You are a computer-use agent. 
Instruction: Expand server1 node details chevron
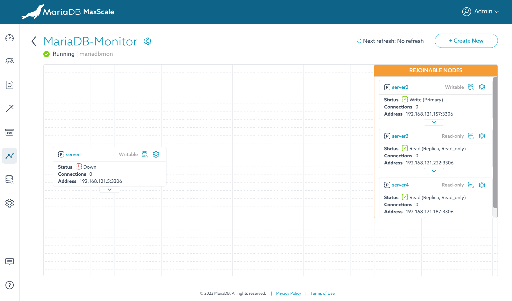(110, 190)
